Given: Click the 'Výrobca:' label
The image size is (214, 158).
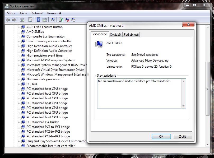Looking at the screenshot, I should [x=112, y=61].
